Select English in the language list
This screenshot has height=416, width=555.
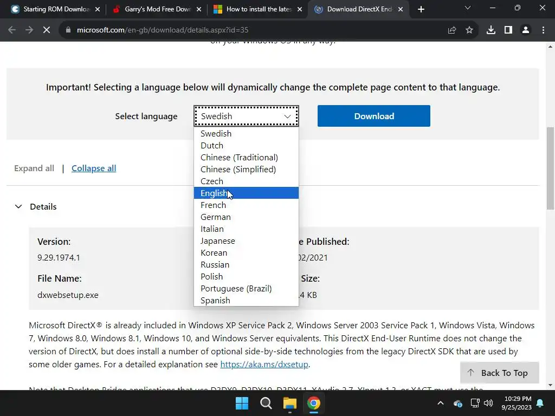(246, 193)
